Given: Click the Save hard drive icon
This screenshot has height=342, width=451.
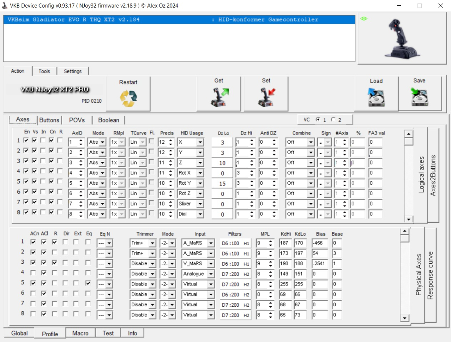Looking at the screenshot, I should tap(419, 97).
